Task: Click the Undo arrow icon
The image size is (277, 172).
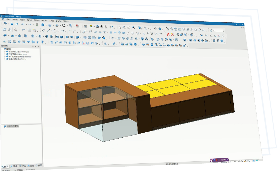Action: tap(23, 24)
